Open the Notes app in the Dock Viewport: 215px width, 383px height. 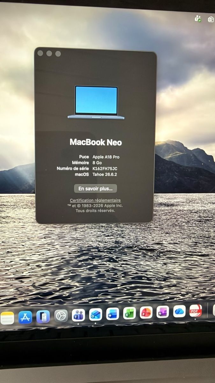7,318
